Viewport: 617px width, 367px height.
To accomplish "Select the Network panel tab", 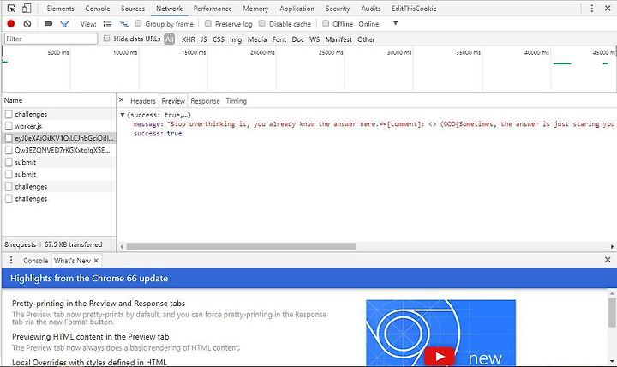I will point(169,9).
